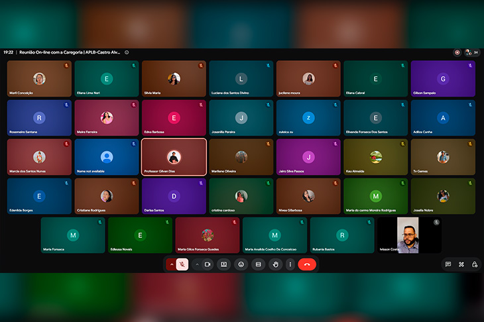Turn on captions in the control bar
Viewport: 484px width, 322px height.
coord(259,264)
